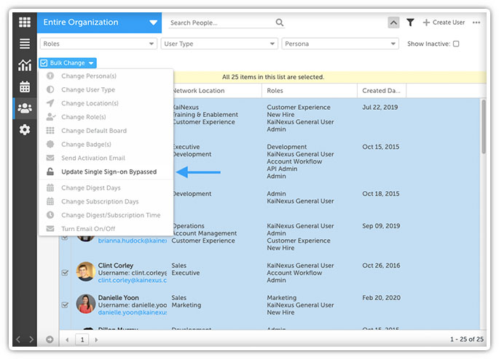Select Change Default Board menu item
This screenshot has width=499, height=359.
106,131
